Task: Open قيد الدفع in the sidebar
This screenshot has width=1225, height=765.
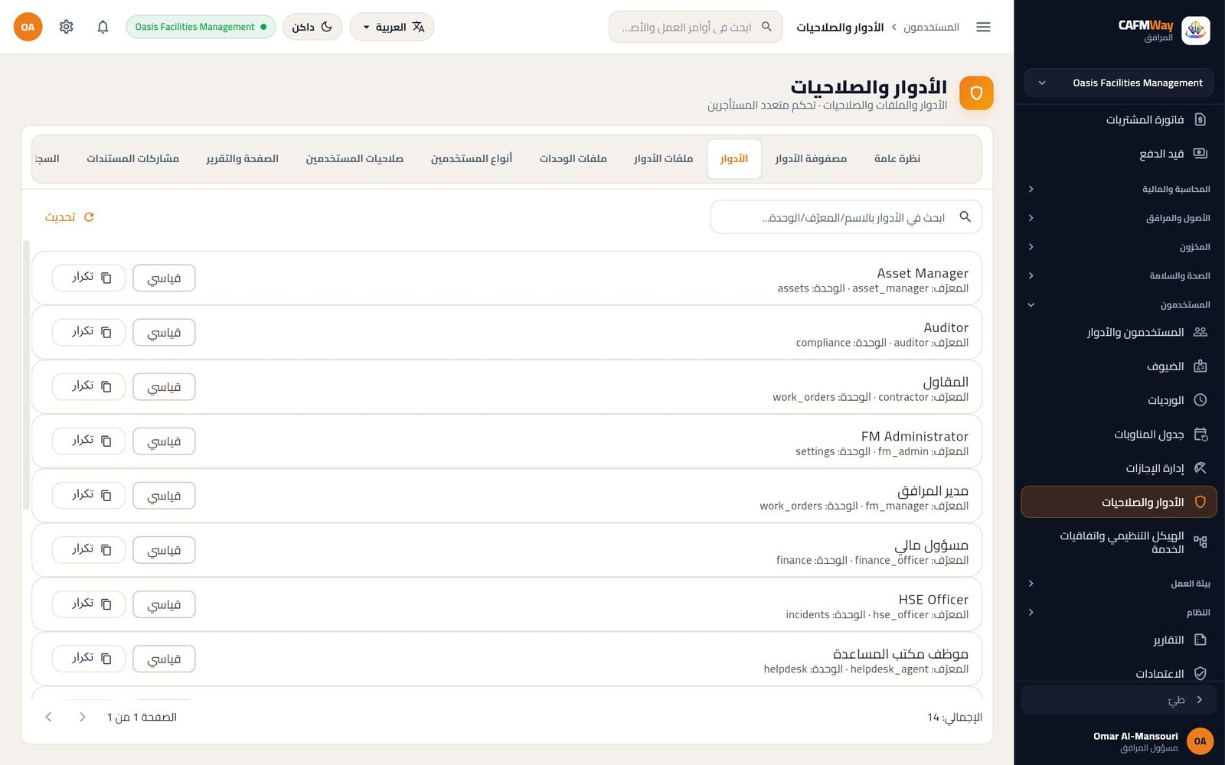Action: [x=1119, y=154]
